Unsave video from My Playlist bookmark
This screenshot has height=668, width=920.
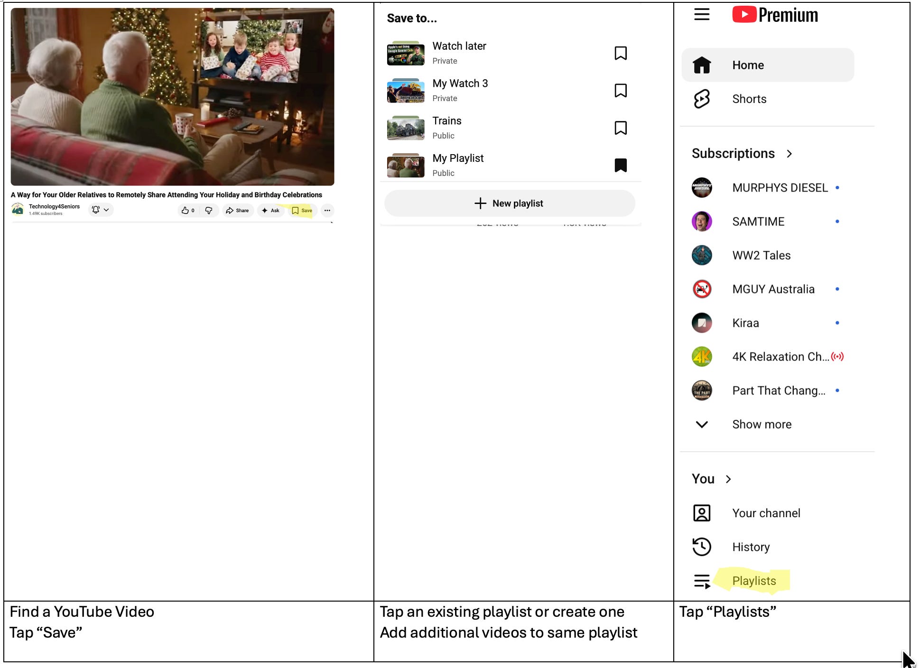621,165
